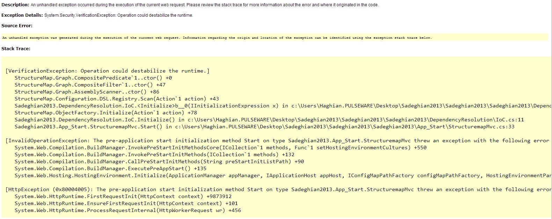This screenshot has height=219, width=552.
Task: Click the CallPreStartInitMethods +90 stack line
Action: [x=159, y=161]
